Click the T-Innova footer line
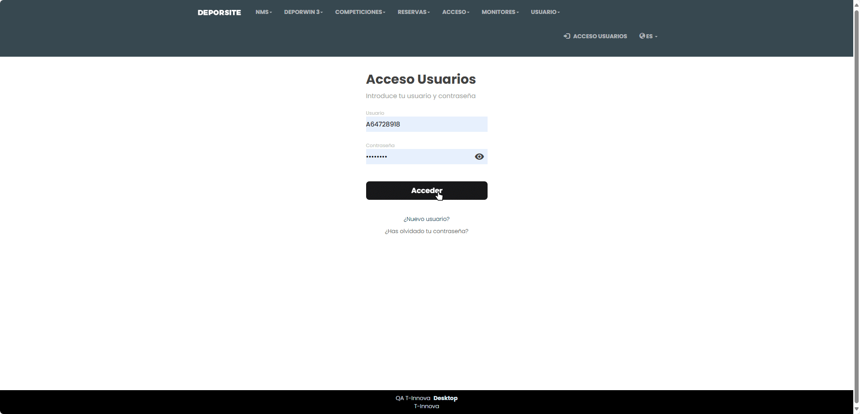This screenshot has height=414, width=860. [426, 406]
